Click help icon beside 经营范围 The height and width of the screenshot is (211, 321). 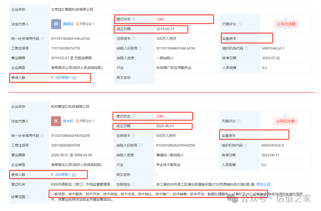(28, 197)
